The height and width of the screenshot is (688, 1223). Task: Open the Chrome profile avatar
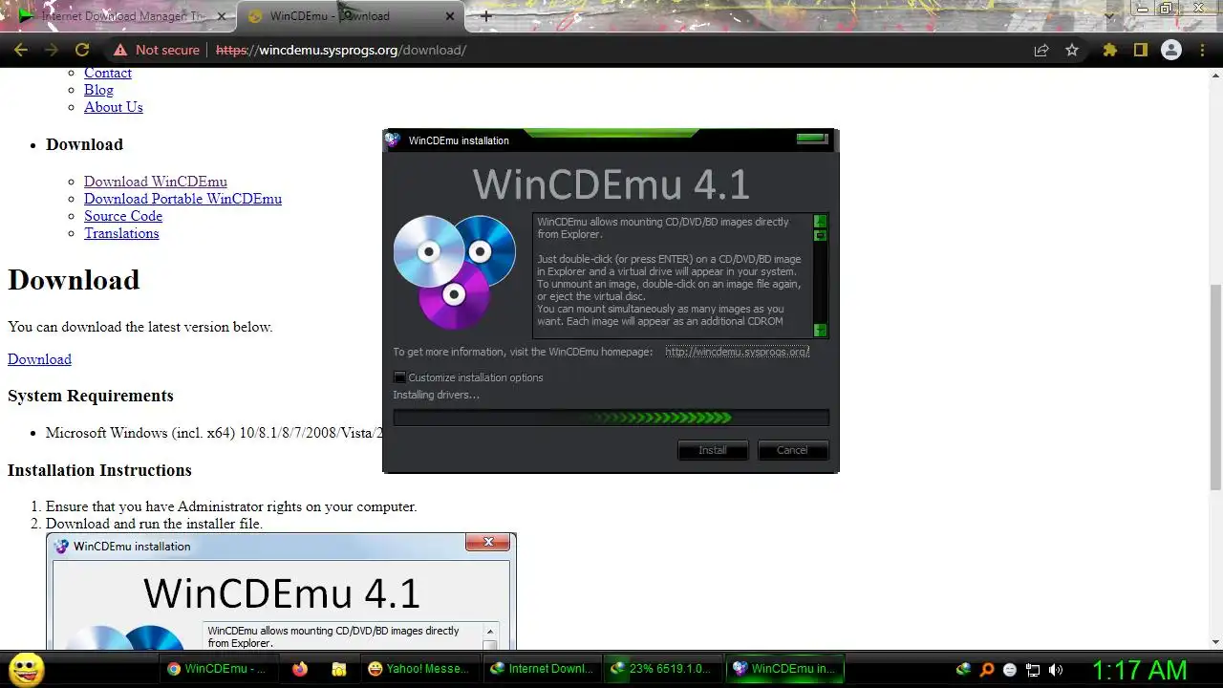coord(1171,50)
